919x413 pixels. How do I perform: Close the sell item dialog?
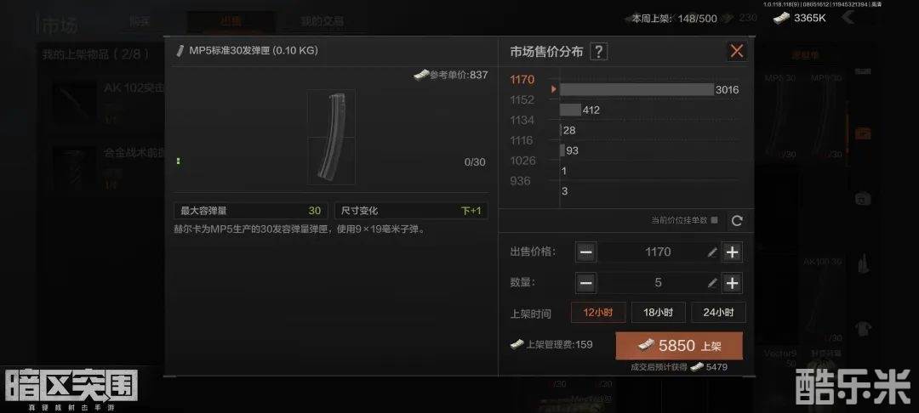pos(736,51)
